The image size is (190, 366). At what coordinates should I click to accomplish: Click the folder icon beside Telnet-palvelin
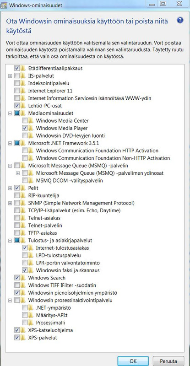[x=23, y=226]
